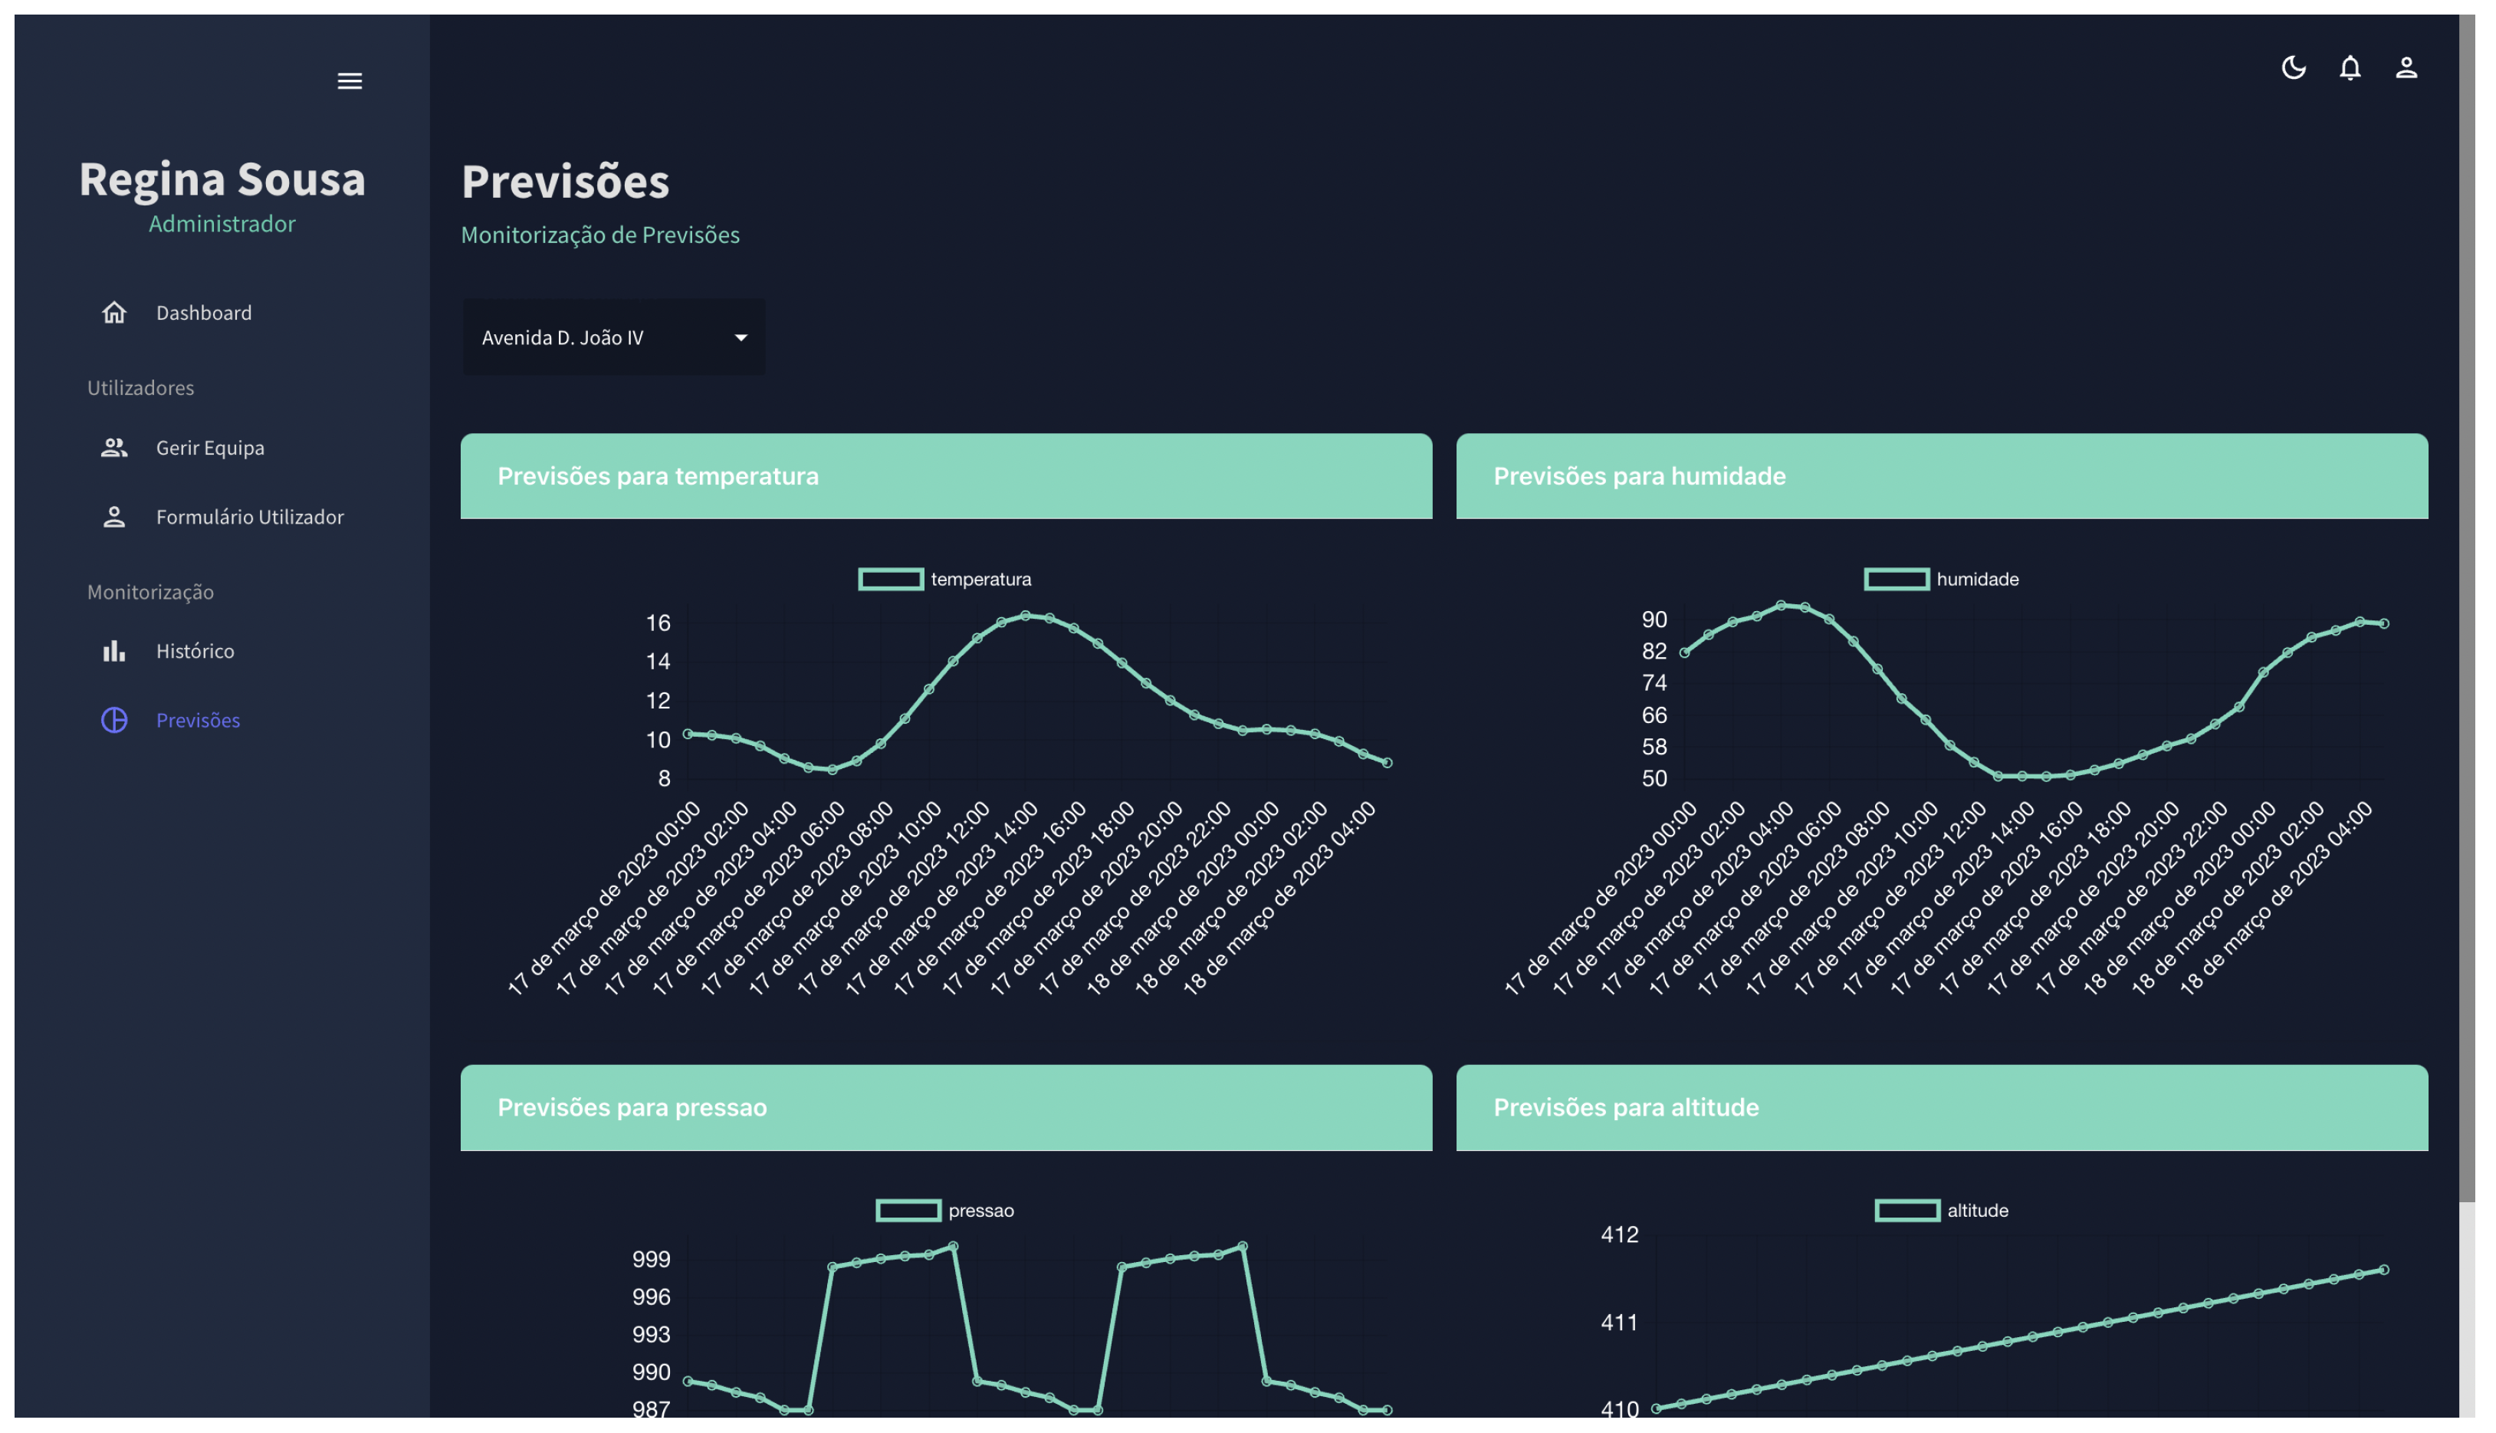Click the page vertical scrollbar
Image resolution: width=2496 pixels, height=1433 pixels.
click(x=2466, y=590)
